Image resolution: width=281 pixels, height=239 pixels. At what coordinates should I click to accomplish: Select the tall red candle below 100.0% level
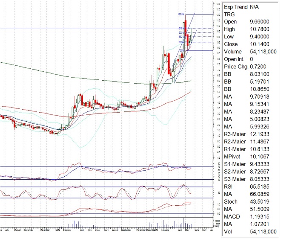pos(186,27)
